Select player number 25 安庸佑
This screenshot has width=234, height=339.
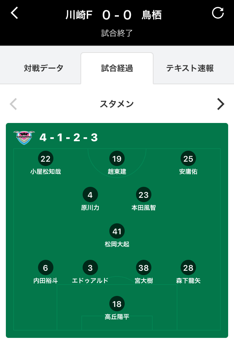[188, 163]
